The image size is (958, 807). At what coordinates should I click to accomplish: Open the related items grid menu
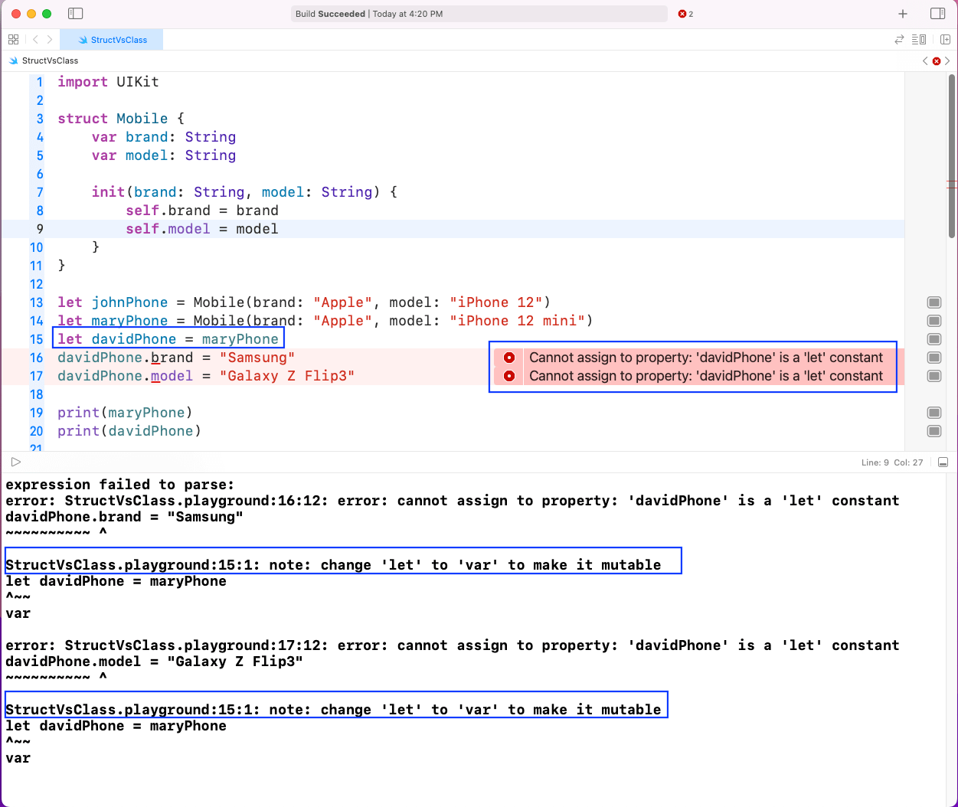click(13, 40)
